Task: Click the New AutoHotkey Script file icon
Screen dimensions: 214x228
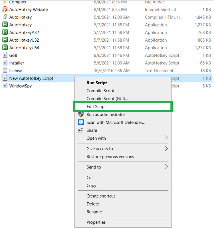Action: [x=5, y=78]
